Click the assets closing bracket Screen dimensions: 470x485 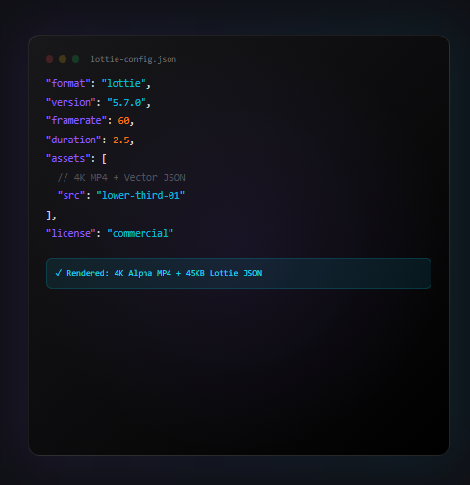click(49, 216)
